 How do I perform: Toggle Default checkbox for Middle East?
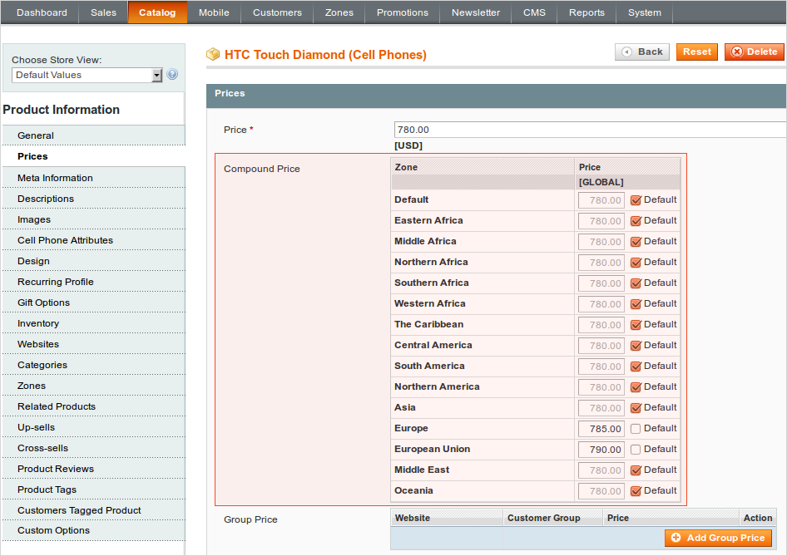pyautogui.click(x=636, y=470)
